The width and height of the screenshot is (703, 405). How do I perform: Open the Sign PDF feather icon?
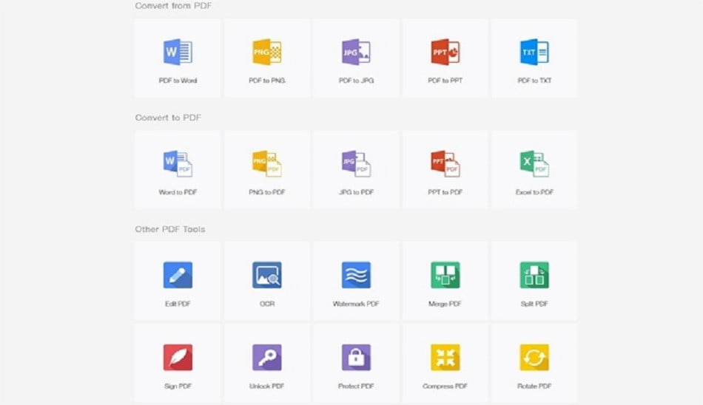coord(178,357)
